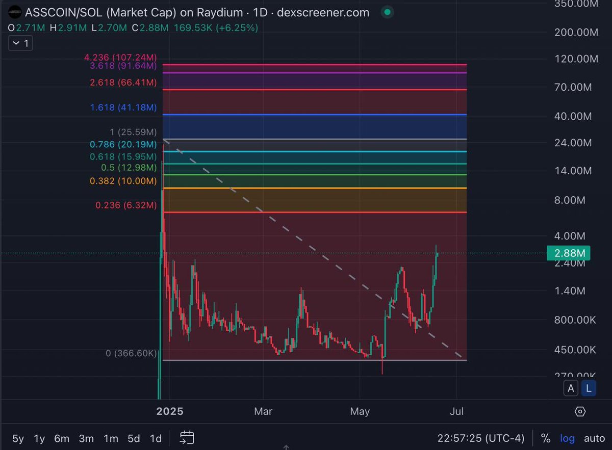Select the 3.618 (91.64M) Fibonacci level
This screenshot has width=612, height=450.
[x=123, y=66]
